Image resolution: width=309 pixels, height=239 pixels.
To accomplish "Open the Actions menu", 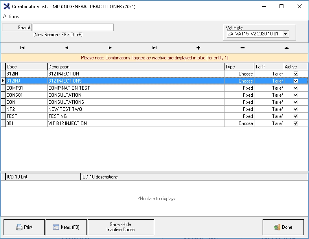I will 11,17.
